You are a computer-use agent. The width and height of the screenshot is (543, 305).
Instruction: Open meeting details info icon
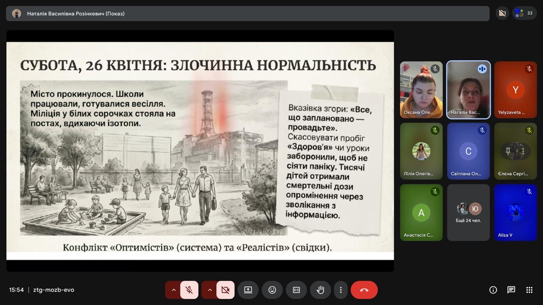[493, 290]
